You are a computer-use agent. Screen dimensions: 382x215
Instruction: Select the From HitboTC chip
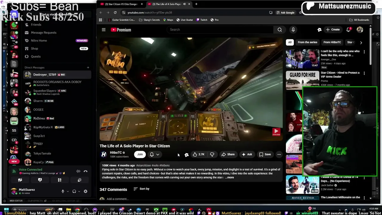pos(332,42)
